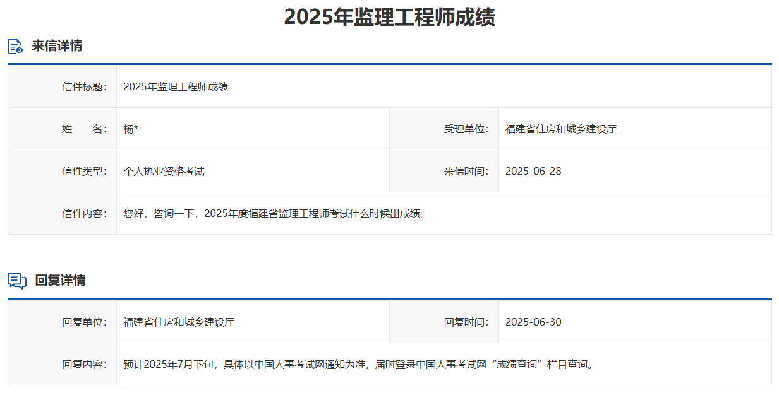Screen dimensions: 779x393
Task: Select the letter title value 2025年监理工程师成绩 in table
Action: [x=176, y=87]
